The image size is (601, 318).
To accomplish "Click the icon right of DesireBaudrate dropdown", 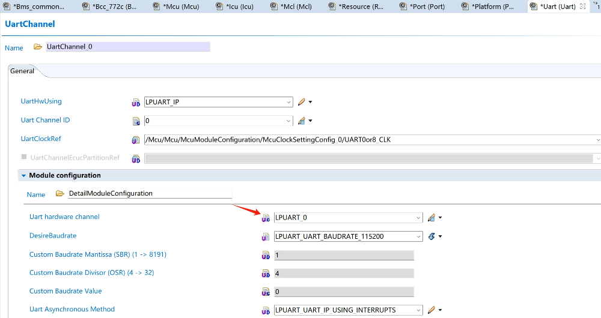I will (431, 236).
